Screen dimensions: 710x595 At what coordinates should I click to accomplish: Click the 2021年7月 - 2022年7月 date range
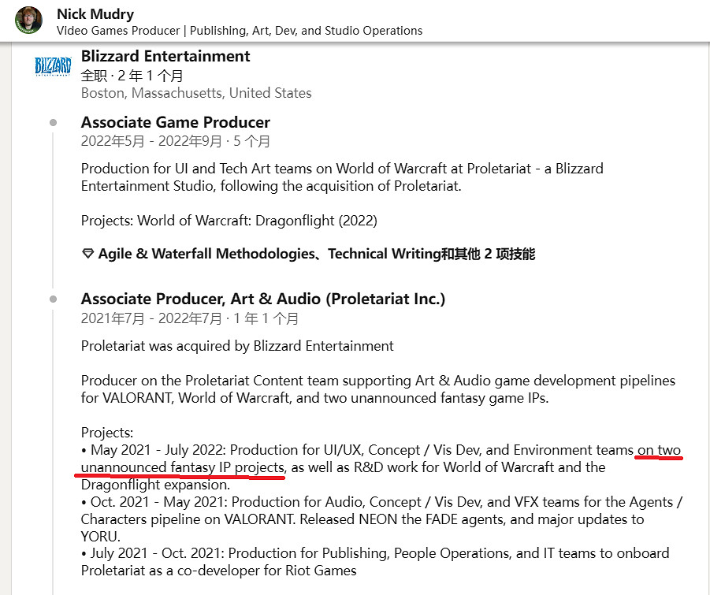pyautogui.click(x=189, y=318)
